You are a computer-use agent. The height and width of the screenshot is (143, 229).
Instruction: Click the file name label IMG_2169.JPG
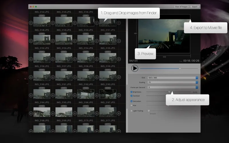pos(64,120)
